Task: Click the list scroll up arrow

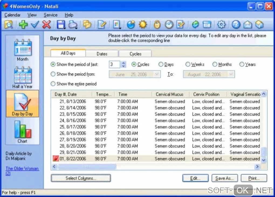Action: [x=263, y=94]
